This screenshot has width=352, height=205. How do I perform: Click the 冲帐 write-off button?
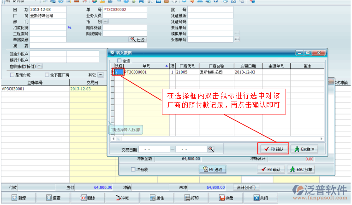pyautogui.click(x=123, y=198)
